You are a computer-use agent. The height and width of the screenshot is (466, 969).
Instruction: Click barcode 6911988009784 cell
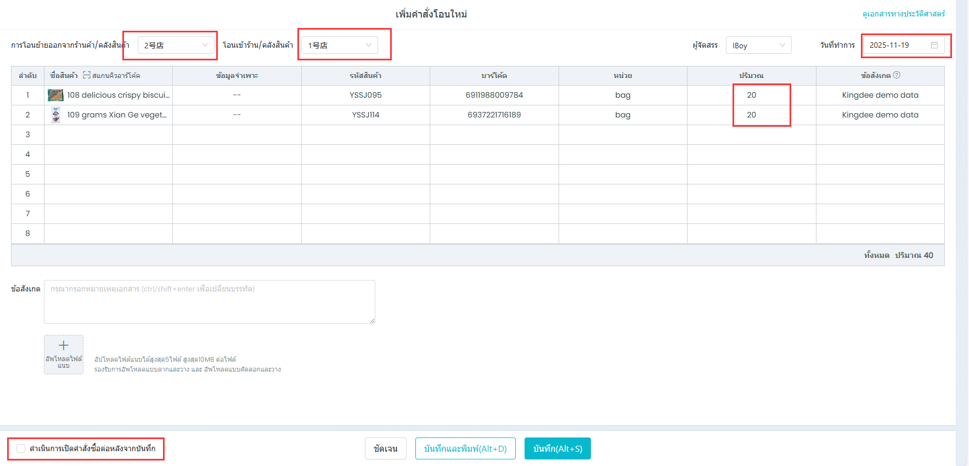coord(494,95)
